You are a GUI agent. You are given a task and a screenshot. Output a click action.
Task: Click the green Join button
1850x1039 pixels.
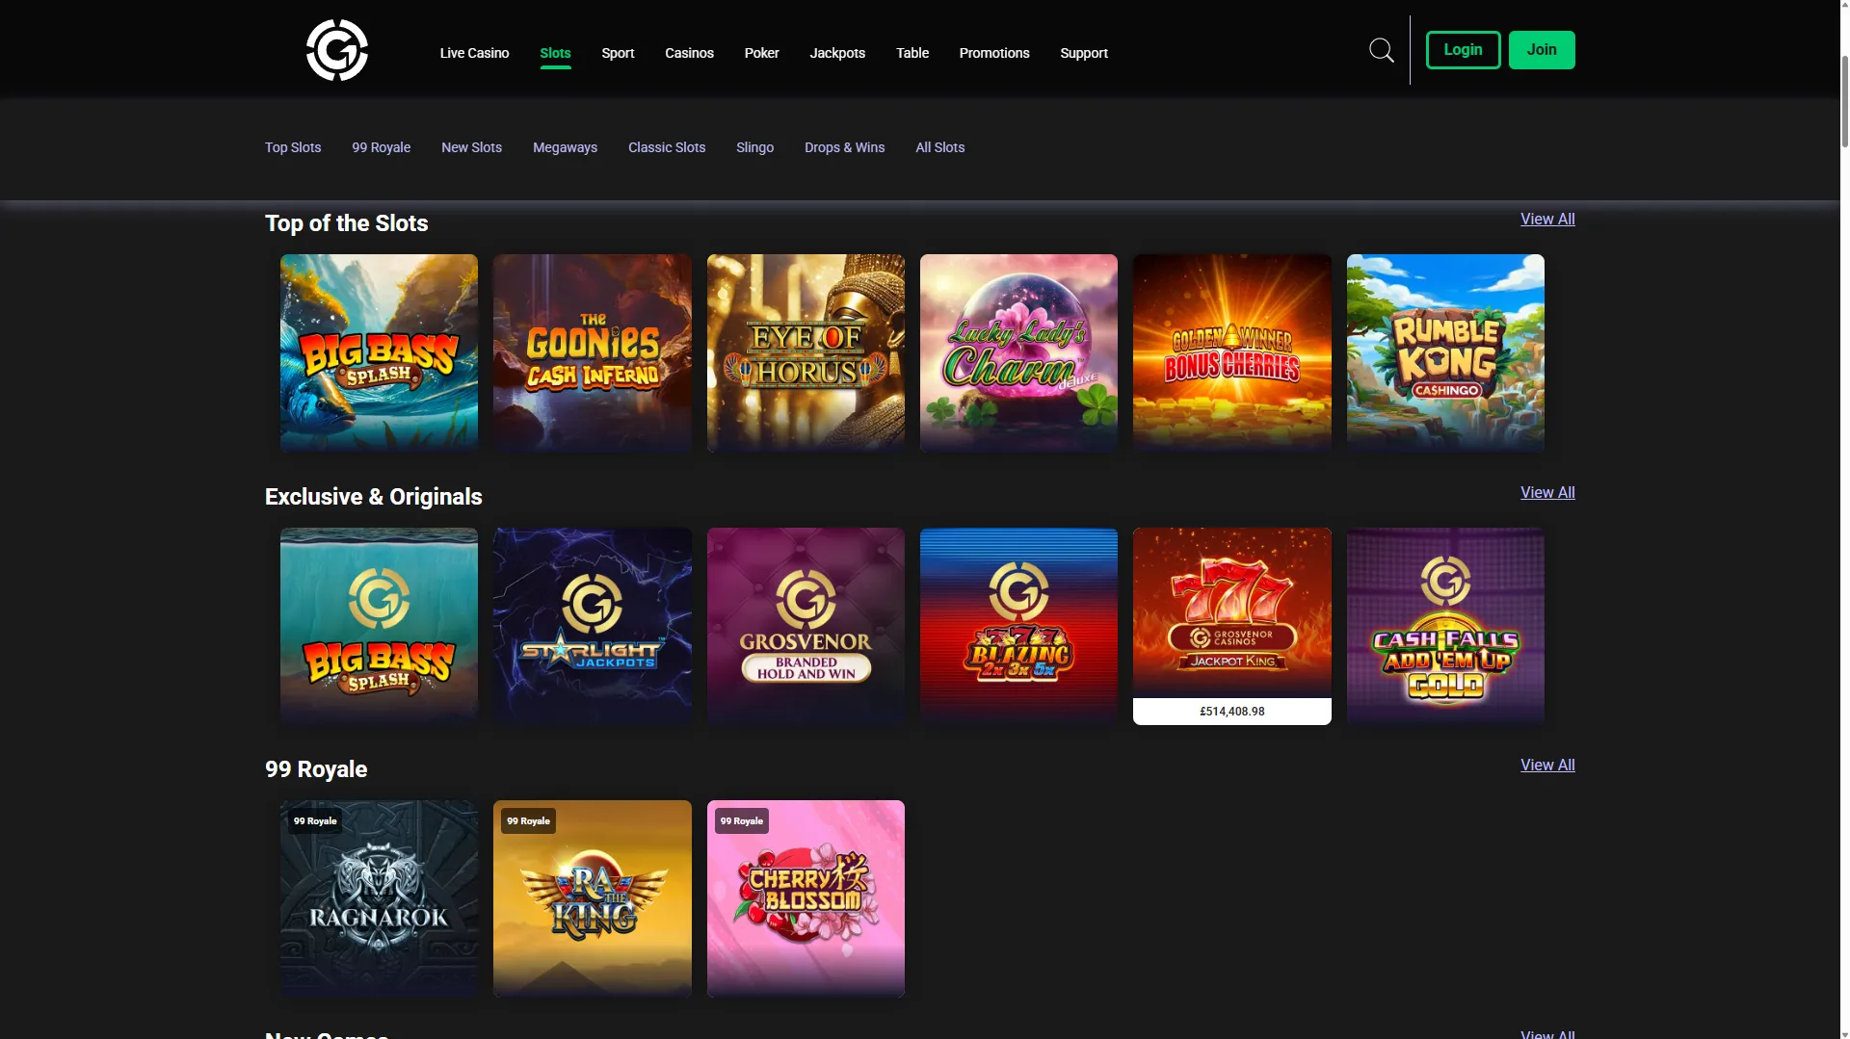[x=1542, y=50]
